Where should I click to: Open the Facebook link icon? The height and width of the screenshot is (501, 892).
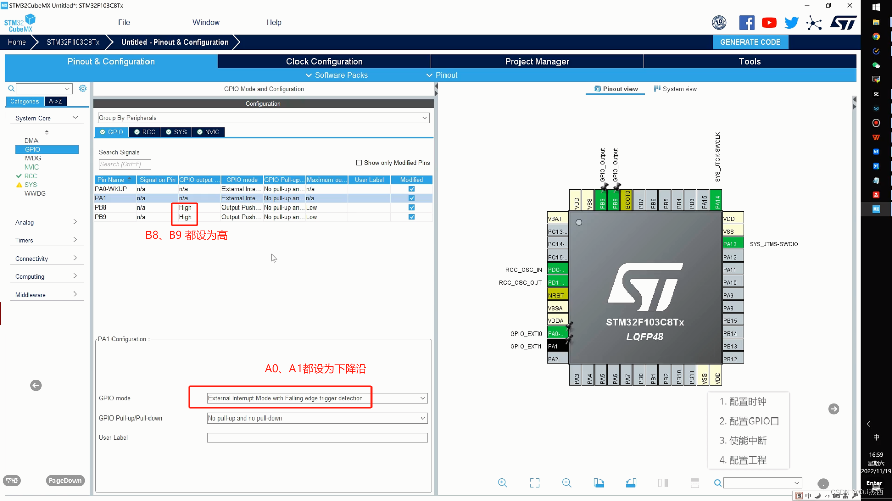point(747,23)
